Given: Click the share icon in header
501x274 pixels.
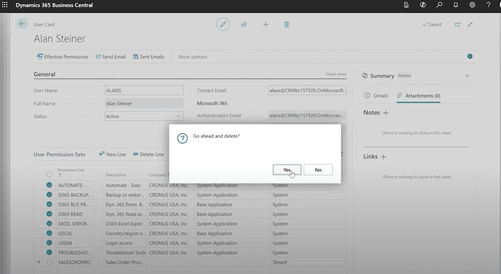Looking at the screenshot, I should coord(244,24).
